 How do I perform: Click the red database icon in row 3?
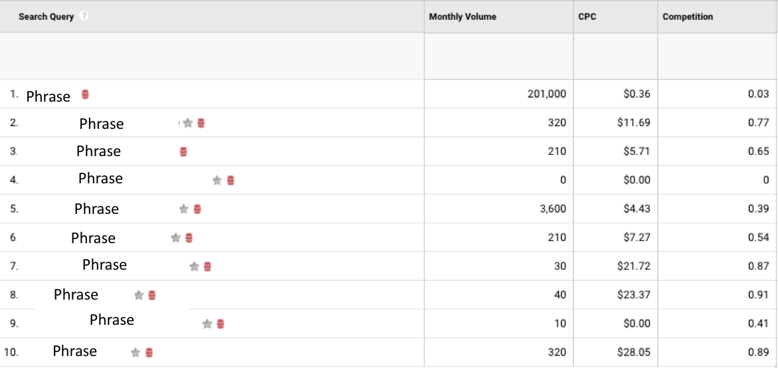click(183, 151)
